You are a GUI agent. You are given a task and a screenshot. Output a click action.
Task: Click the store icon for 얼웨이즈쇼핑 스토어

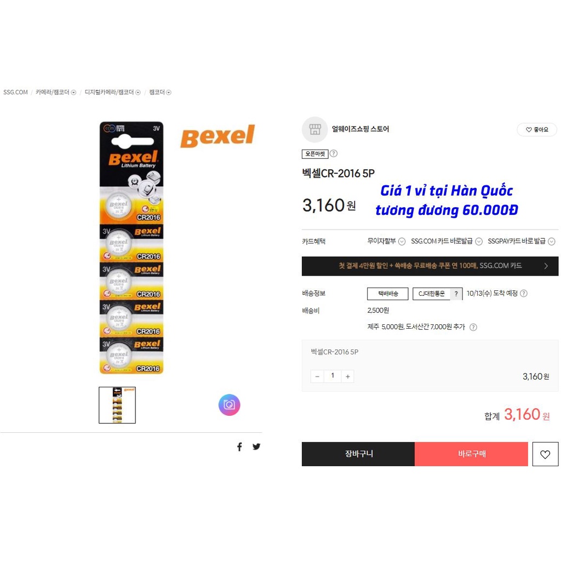[x=315, y=129]
